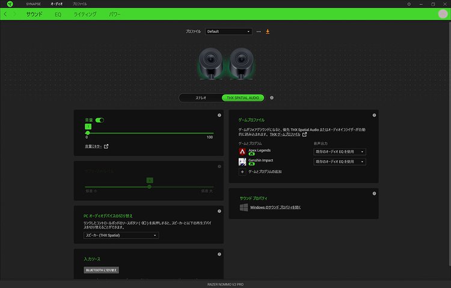This screenshot has height=288, width=451.
Task: Click the orange profile download icon
Action: [268, 31]
